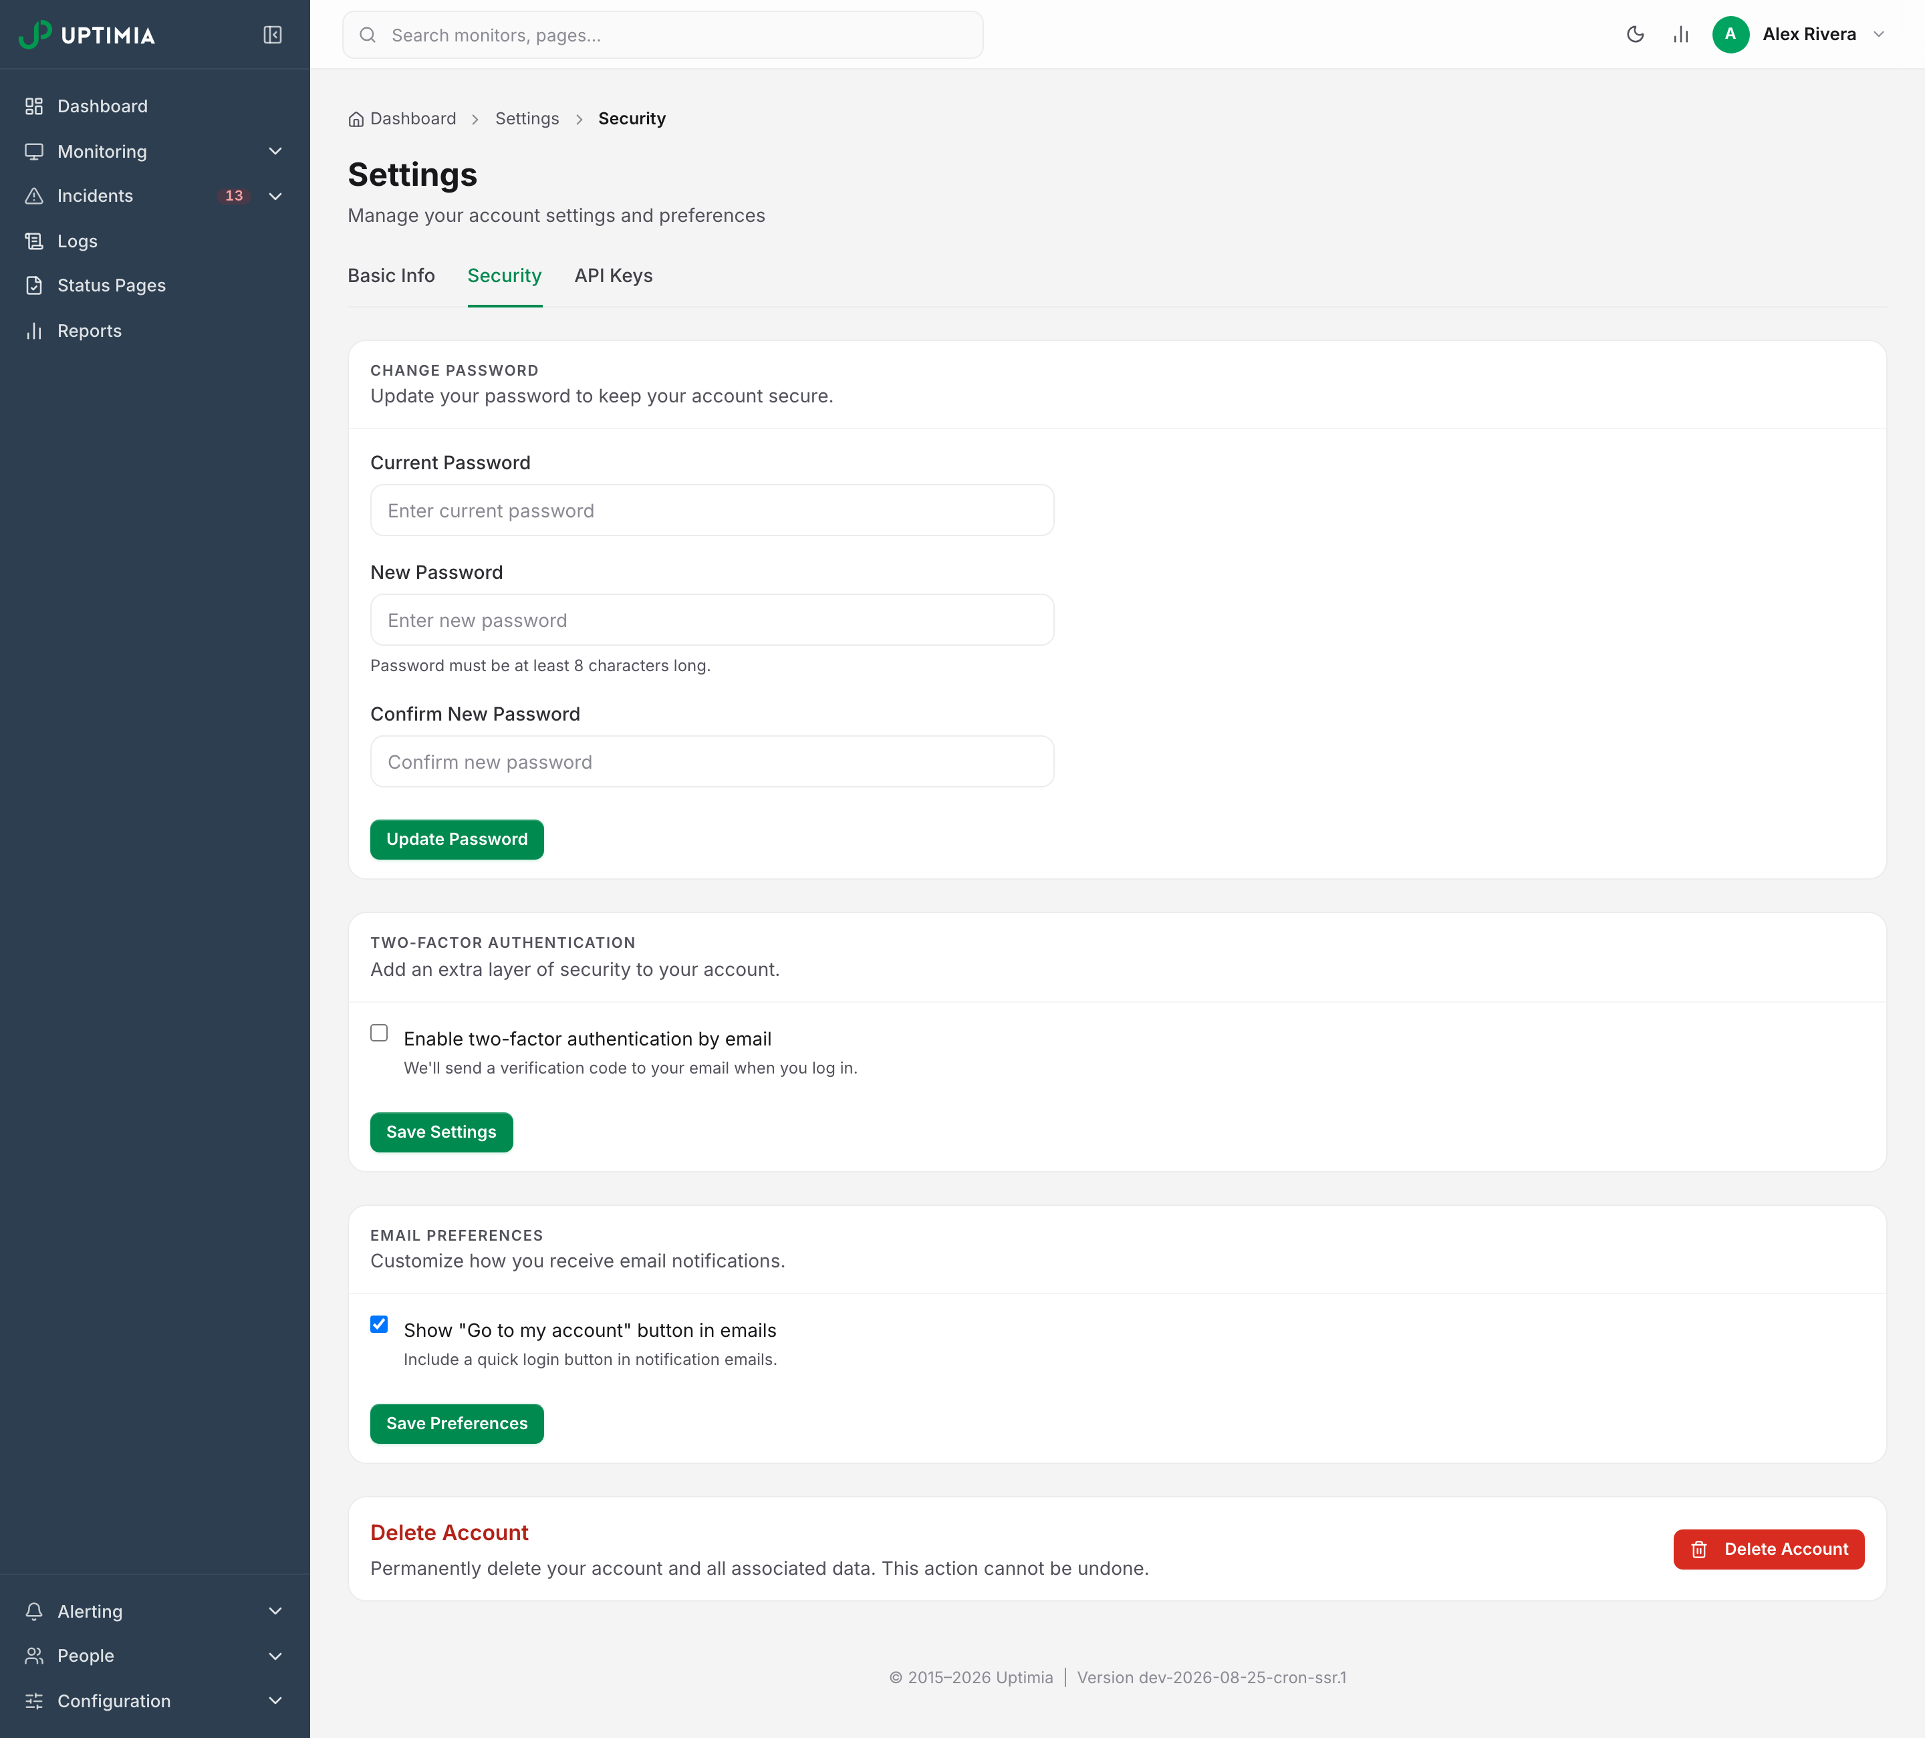Focus the Confirm New Password field
Screen dimensions: 1925x1738
[713, 761]
